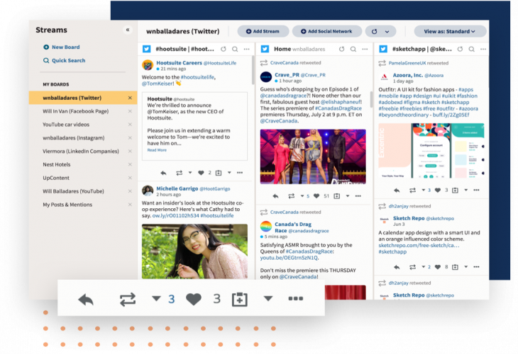Like the Azoora, Inc. tweet

[x=438, y=190]
